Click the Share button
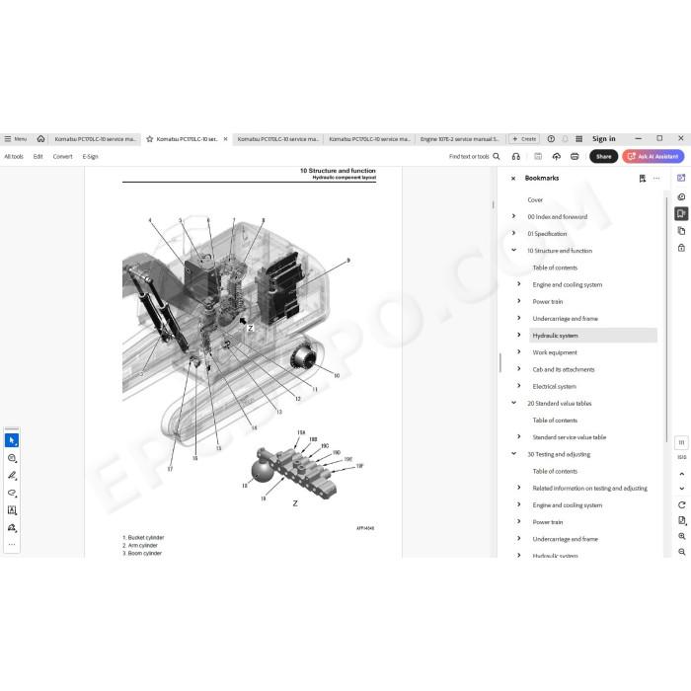This screenshot has width=691, height=691. pyautogui.click(x=603, y=156)
